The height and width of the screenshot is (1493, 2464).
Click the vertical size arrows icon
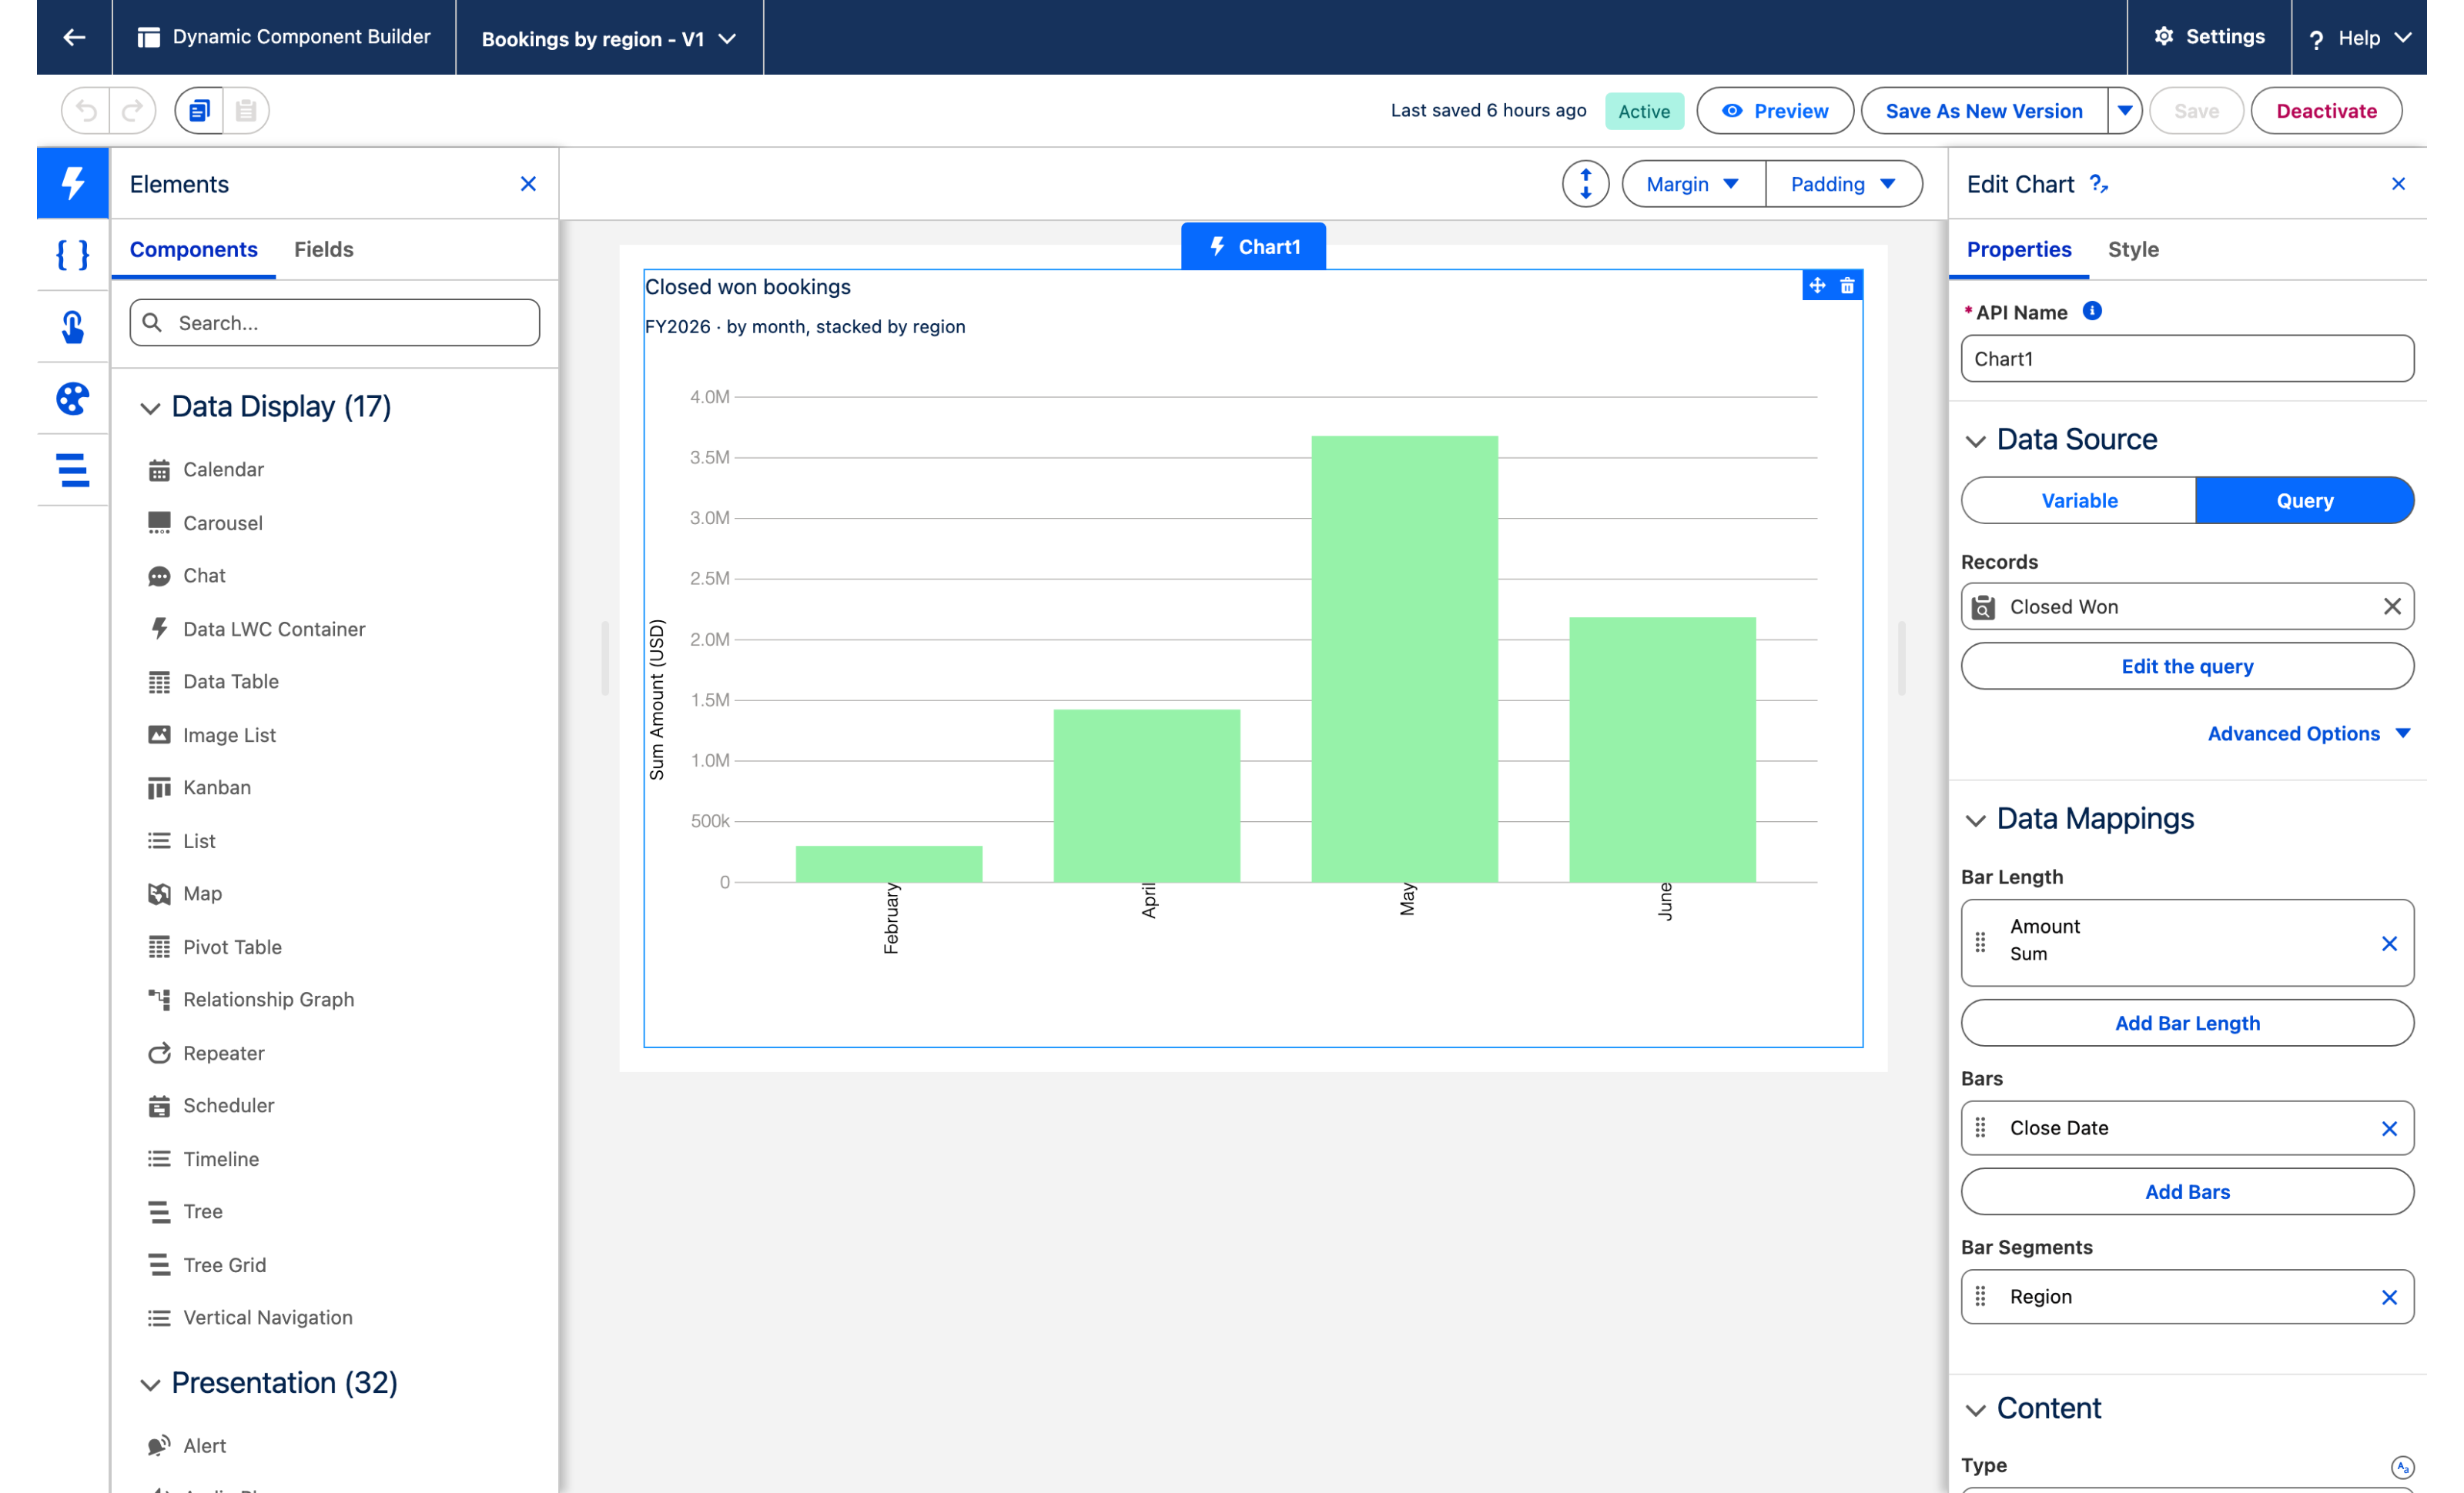point(1585,184)
